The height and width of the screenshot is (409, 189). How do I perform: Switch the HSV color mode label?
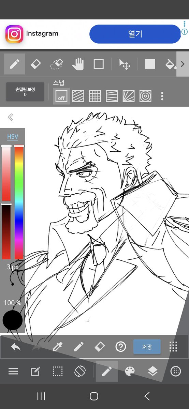click(x=13, y=137)
